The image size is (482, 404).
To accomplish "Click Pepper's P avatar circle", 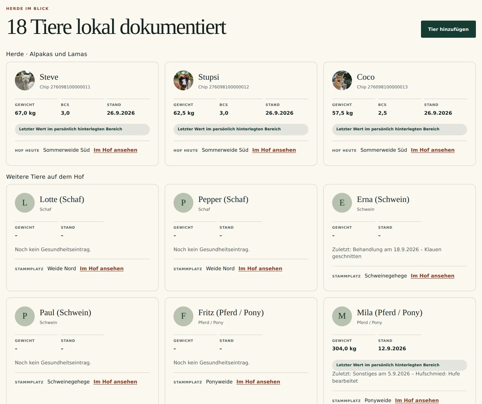I will click(183, 203).
